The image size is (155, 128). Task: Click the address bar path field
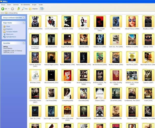click(x=80, y=13)
